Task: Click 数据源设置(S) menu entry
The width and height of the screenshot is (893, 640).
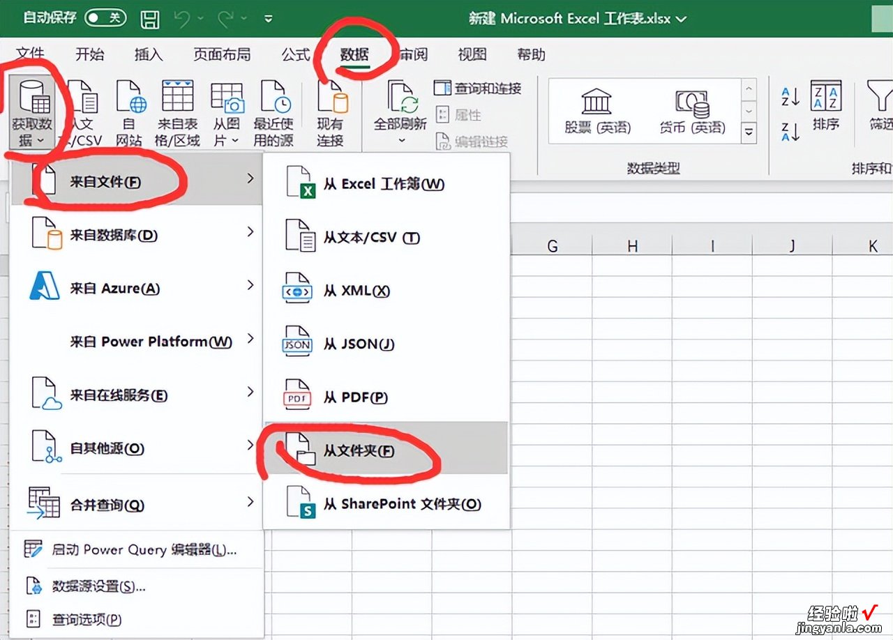Action: (x=137, y=586)
